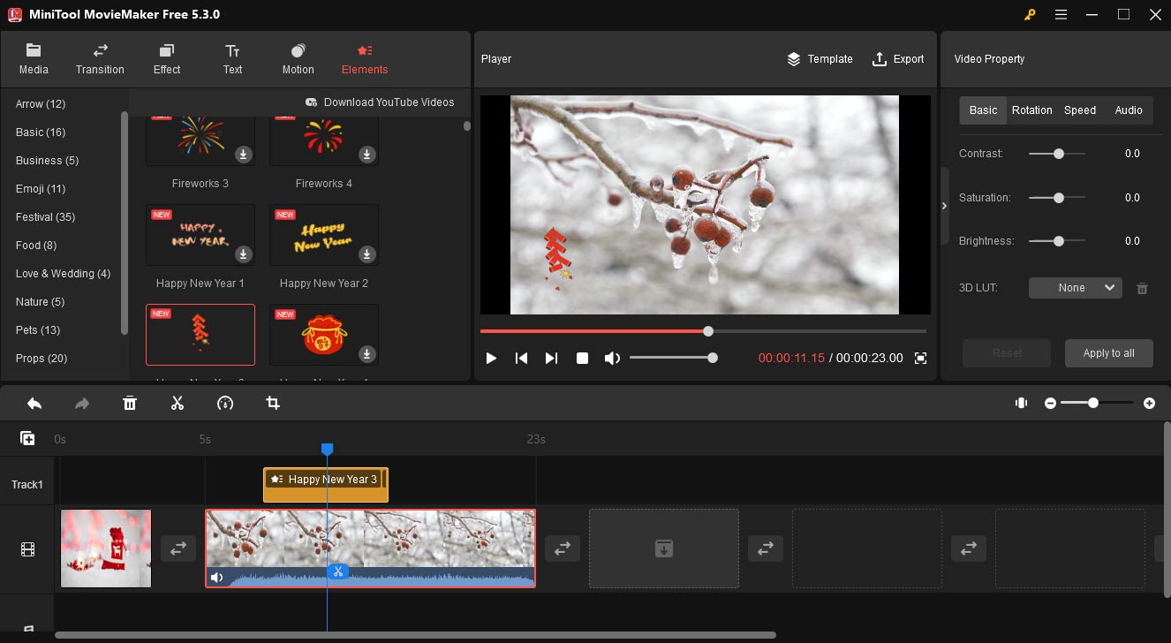The width and height of the screenshot is (1171, 643).
Task: Open the Text tab
Action: (x=232, y=58)
